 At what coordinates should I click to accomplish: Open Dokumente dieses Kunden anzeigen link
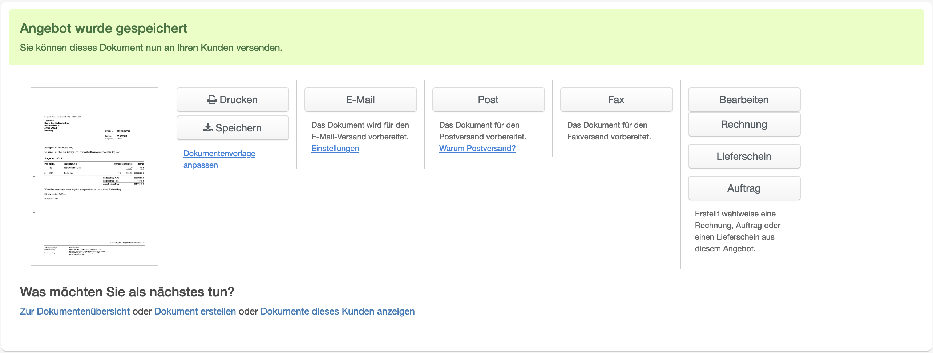coord(338,311)
